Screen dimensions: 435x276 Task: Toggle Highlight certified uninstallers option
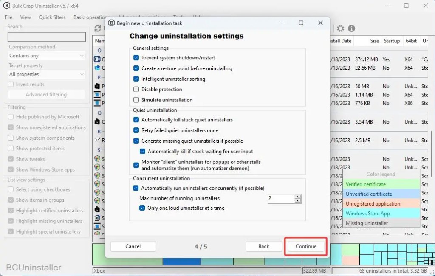click(11, 211)
